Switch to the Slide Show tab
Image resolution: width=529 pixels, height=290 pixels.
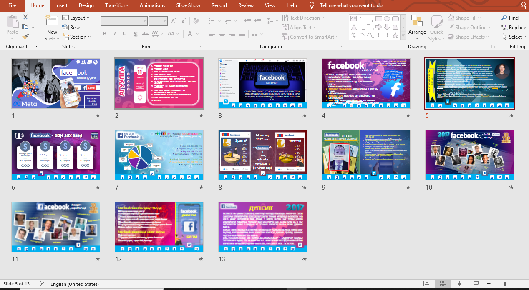point(188,5)
